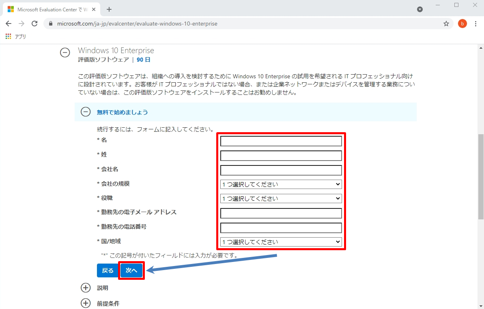Click the 戻る button
The height and width of the screenshot is (309, 484).
point(108,270)
